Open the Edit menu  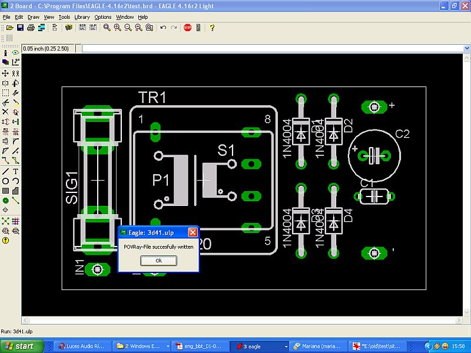coord(19,17)
